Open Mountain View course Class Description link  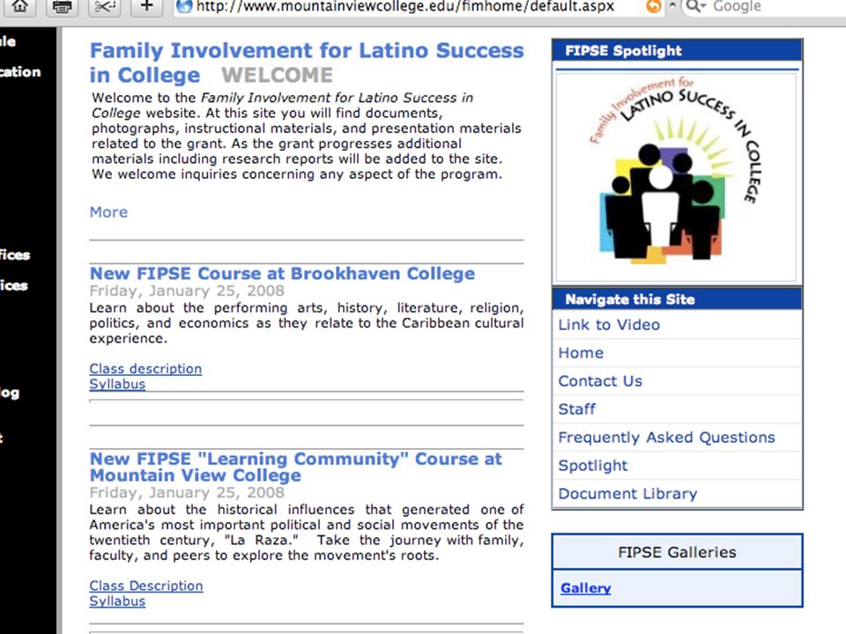146,586
